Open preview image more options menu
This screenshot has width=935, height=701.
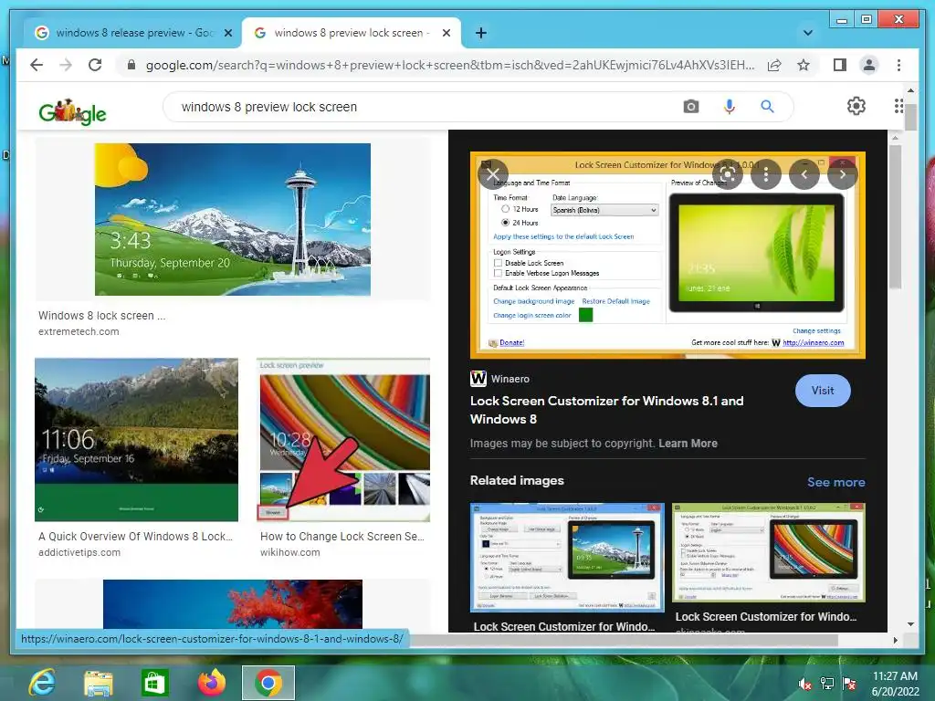[766, 174]
